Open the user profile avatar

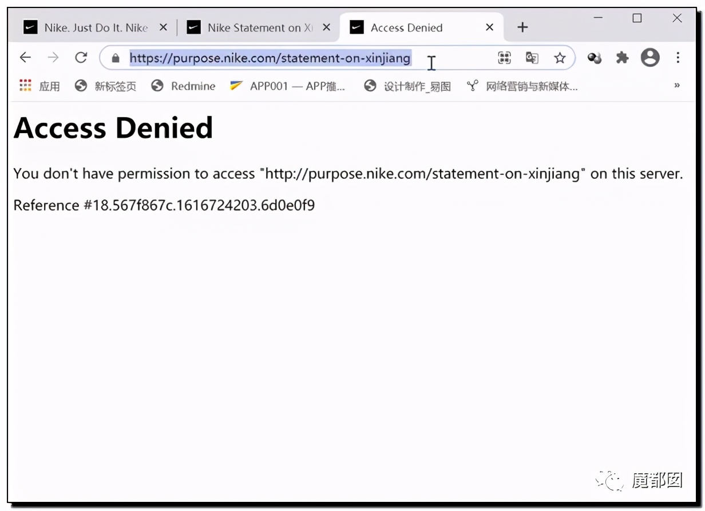click(650, 57)
